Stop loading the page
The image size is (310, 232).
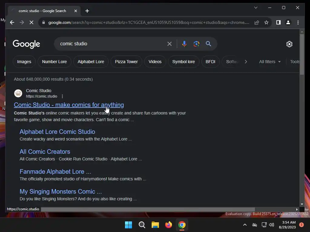click(x=31, y=22)
